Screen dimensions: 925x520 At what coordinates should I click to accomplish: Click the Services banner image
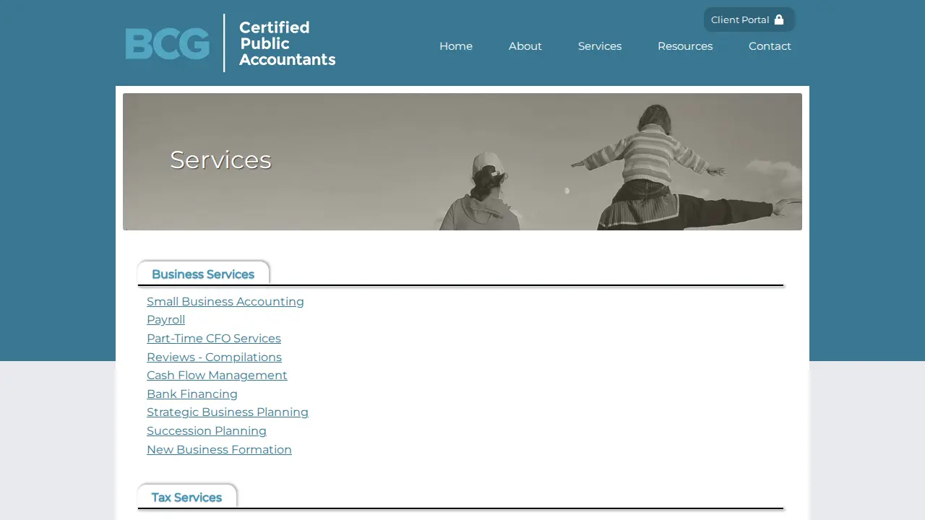point(462,162)
